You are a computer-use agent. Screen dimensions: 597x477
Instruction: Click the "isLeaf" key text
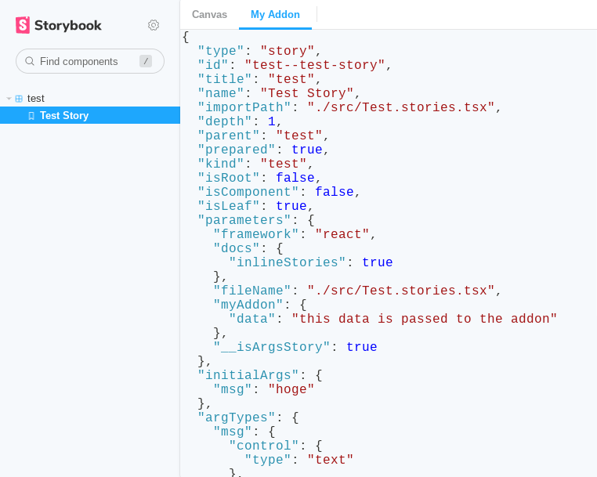(x=229, y=205)
